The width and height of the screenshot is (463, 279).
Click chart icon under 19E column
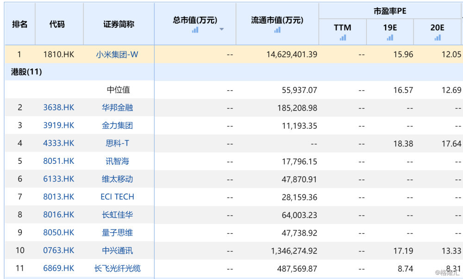tap(390, 38)
